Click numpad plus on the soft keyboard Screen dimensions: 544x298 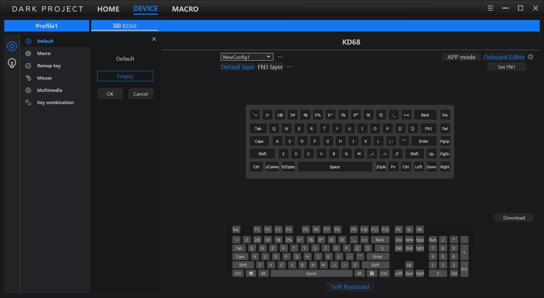(464, 252)
